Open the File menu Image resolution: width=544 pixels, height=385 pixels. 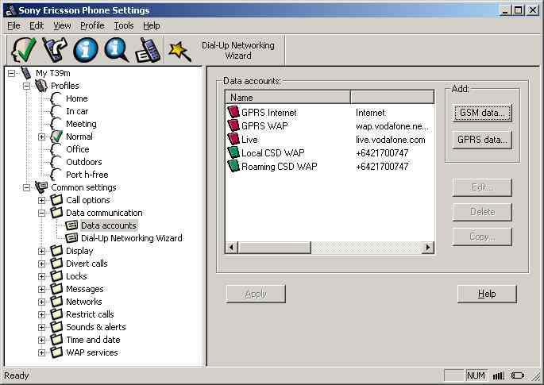(x=14, y=25)
